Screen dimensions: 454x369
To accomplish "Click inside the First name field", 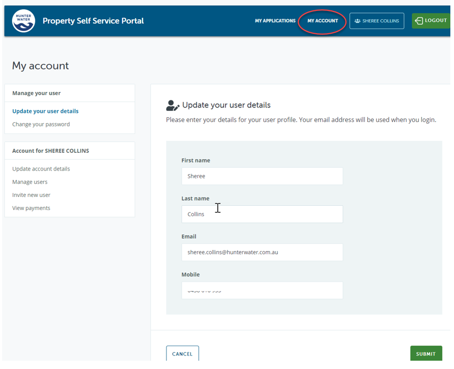I will 262,176.
